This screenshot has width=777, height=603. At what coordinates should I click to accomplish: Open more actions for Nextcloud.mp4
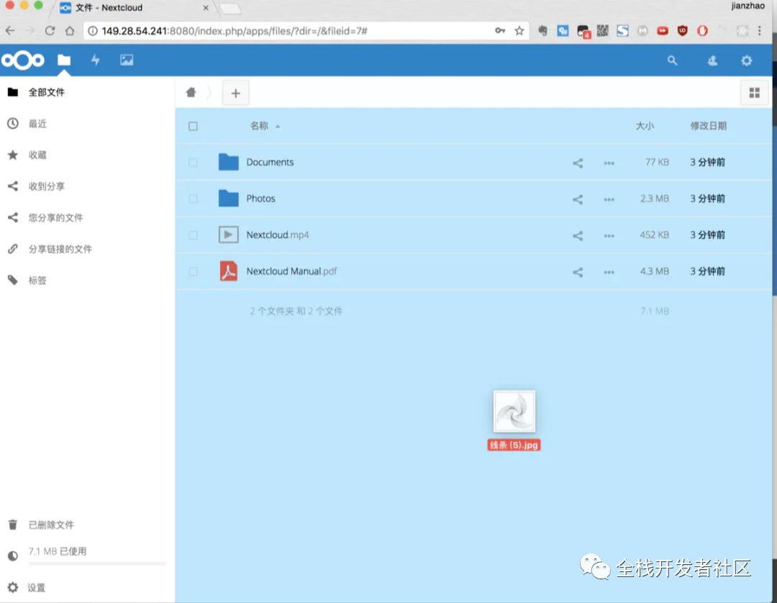click(609, 236)
